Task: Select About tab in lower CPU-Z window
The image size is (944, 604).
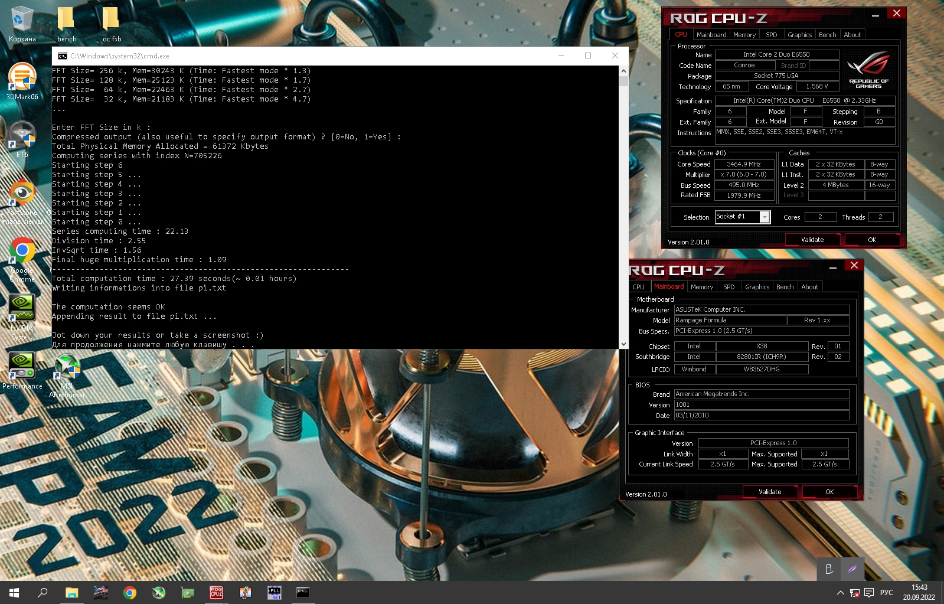Action: tap(810, 287)
